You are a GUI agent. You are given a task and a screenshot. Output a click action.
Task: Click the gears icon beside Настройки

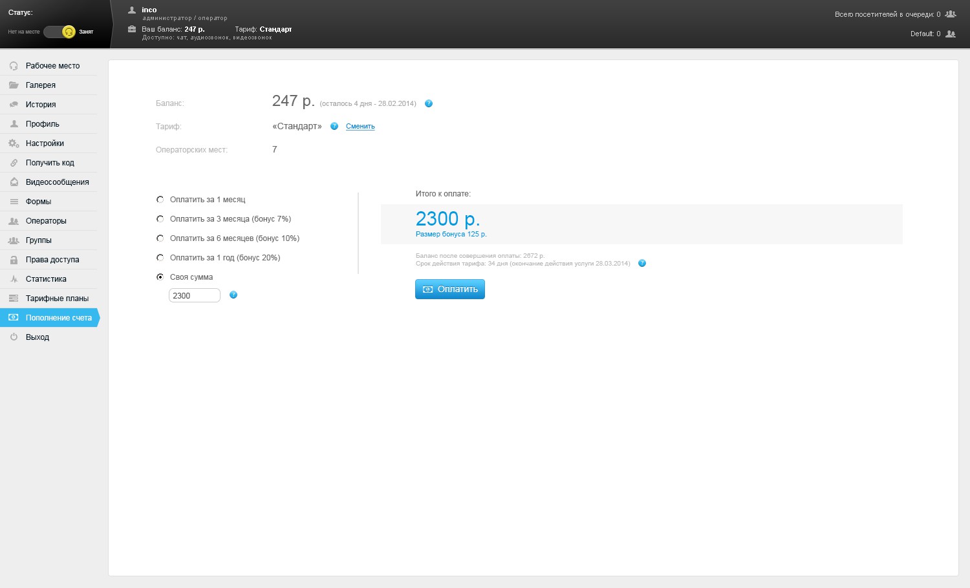(14, 143)
